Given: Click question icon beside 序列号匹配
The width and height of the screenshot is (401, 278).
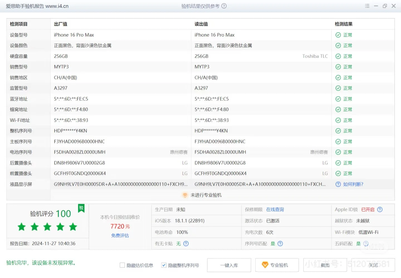Looking at the screenshot, I should click(x=280, y=243).
